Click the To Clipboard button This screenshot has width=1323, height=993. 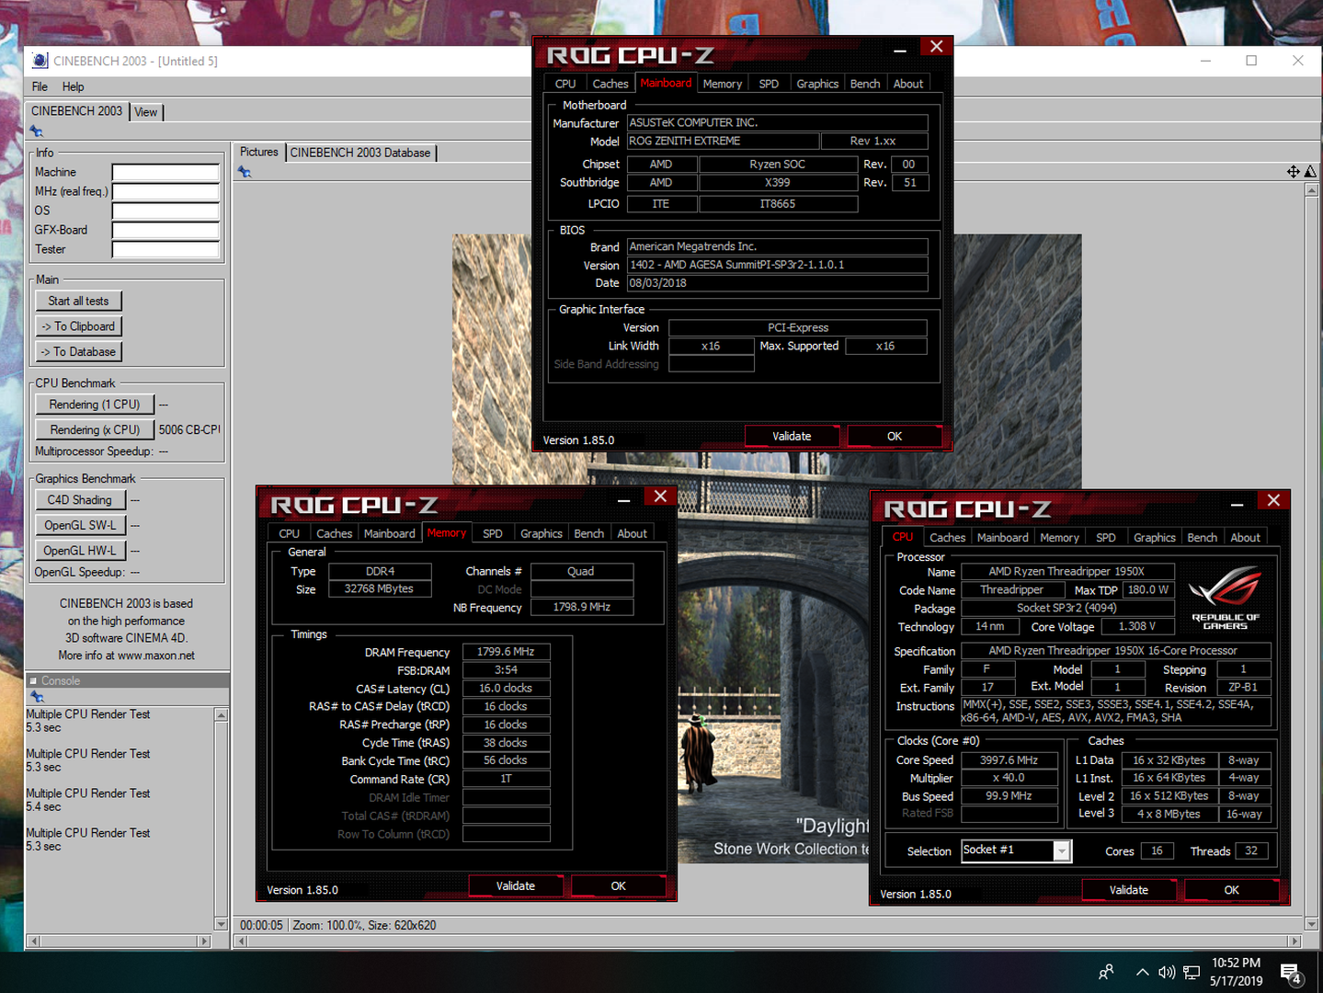(78, 326)
